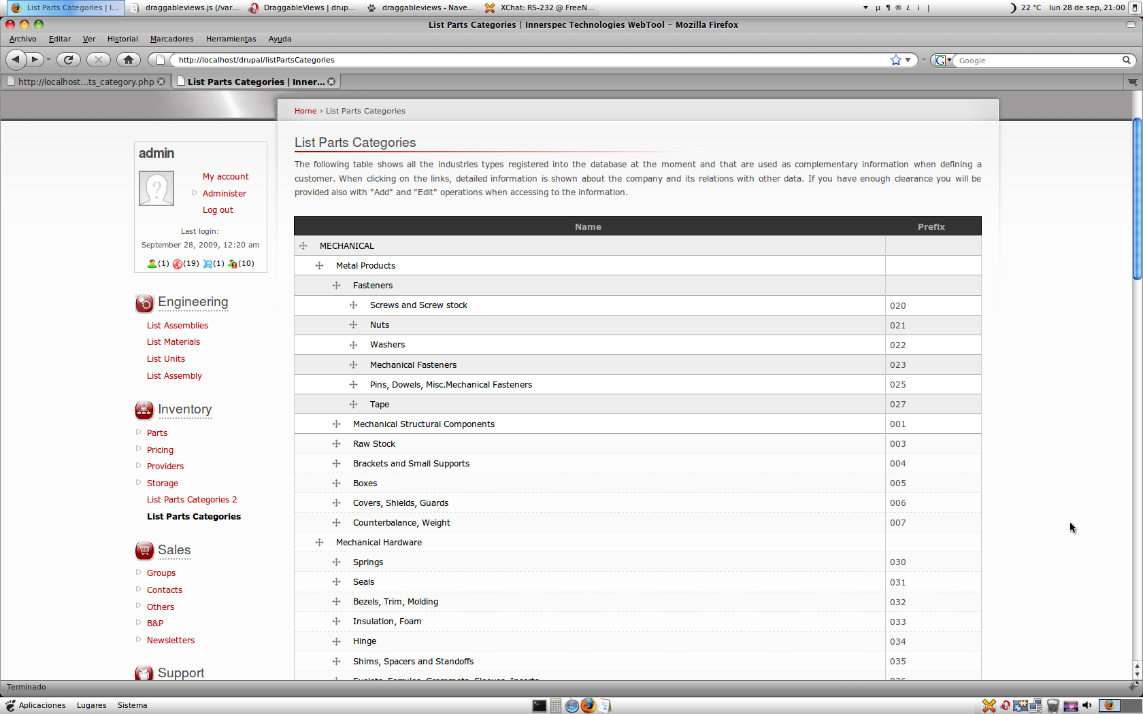
Task: Click the Engineering section icon
Action: pos(144,303)
